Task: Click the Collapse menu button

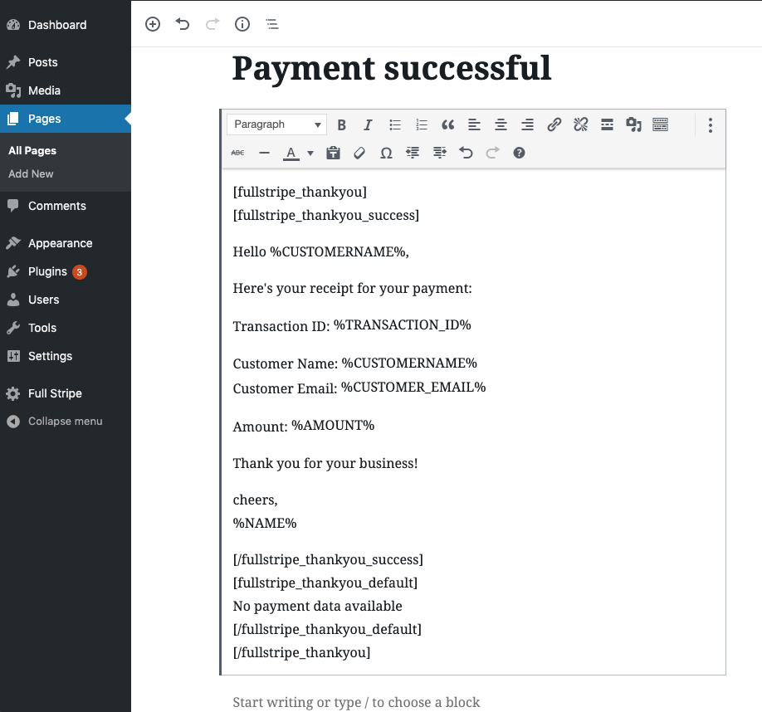Action: [x=65, y=421]
